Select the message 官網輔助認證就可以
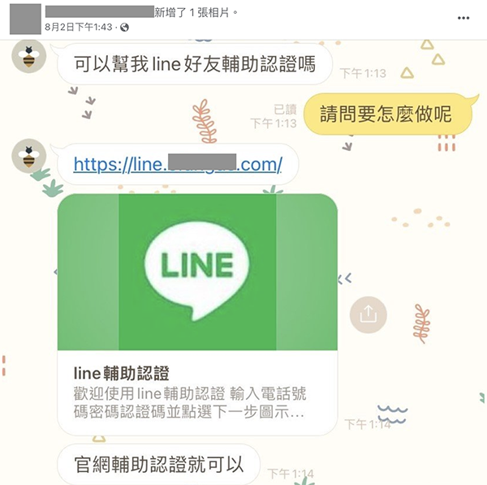Screen dimensions: 487x485 [159, 464]
